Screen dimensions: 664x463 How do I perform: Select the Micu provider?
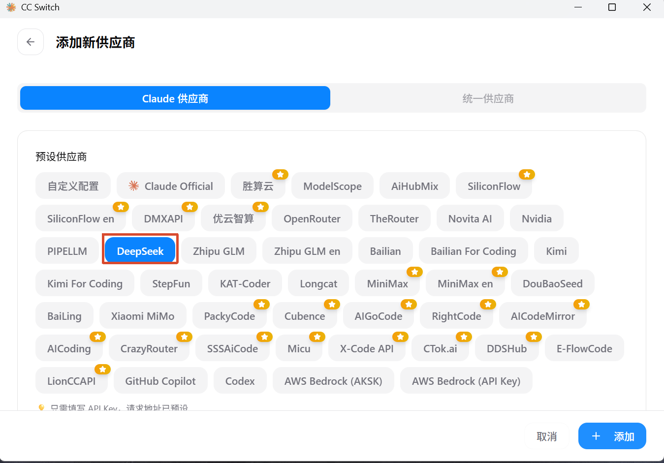pyautogui.click(x=299, y=348)
